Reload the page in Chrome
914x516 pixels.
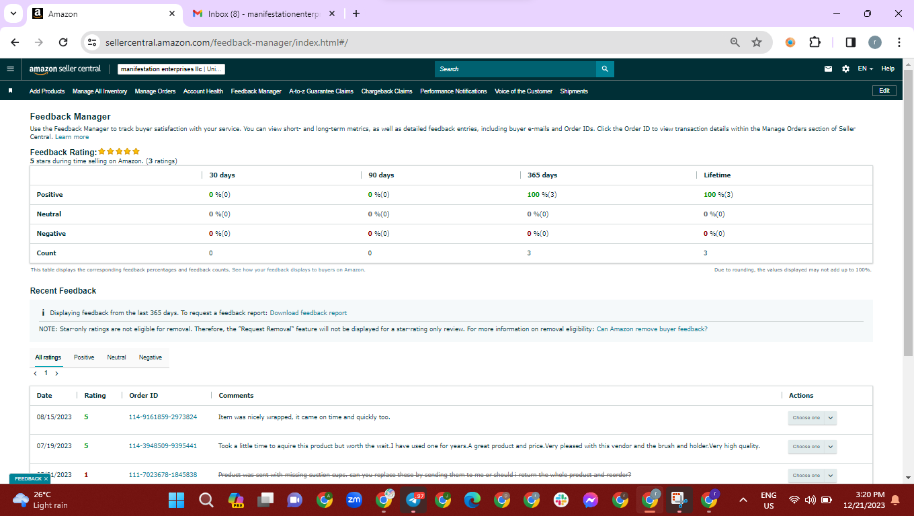point(63,42)
